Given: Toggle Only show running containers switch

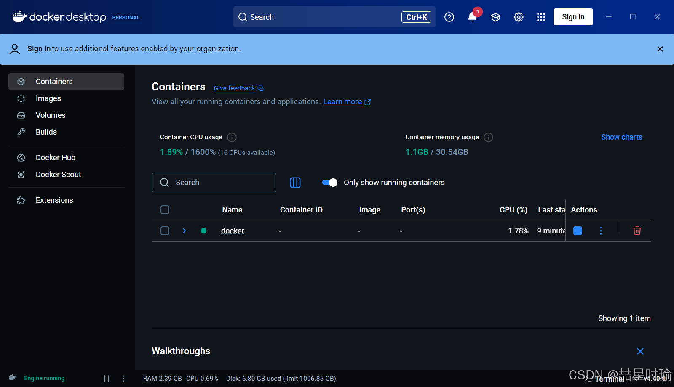Looking at the screenshot, I should (329, 183).
